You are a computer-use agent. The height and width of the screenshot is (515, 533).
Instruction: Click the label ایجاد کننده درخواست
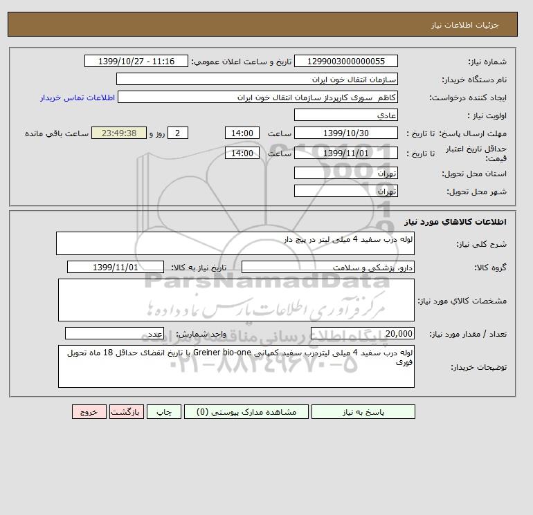pyautogui.click(x=468, y=97)
